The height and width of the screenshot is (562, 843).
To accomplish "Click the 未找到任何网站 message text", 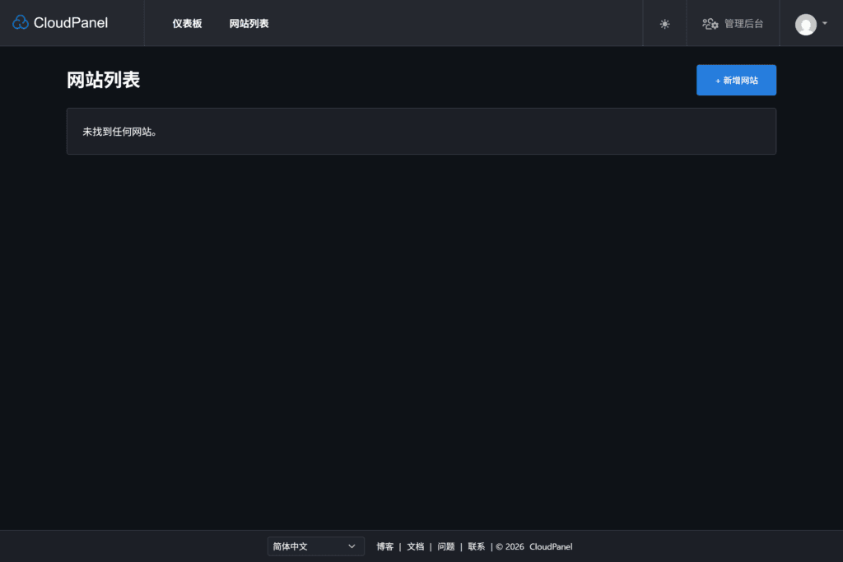I will click(119, 132).
